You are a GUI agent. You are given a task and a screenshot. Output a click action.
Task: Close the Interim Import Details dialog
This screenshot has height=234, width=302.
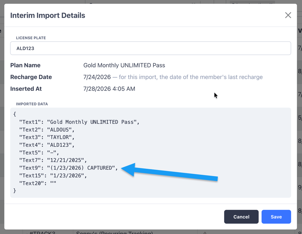coord(288,15)
